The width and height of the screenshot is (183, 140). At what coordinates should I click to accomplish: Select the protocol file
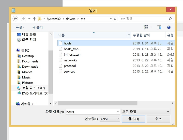click(116, 66)
